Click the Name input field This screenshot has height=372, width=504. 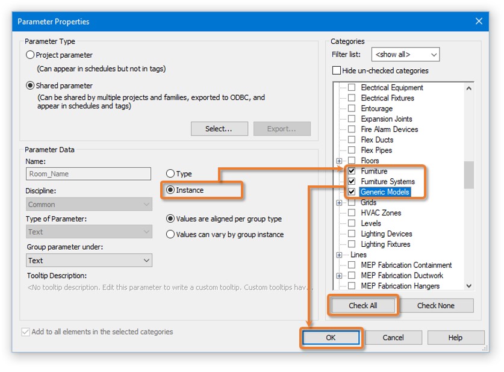pos(89,174)
